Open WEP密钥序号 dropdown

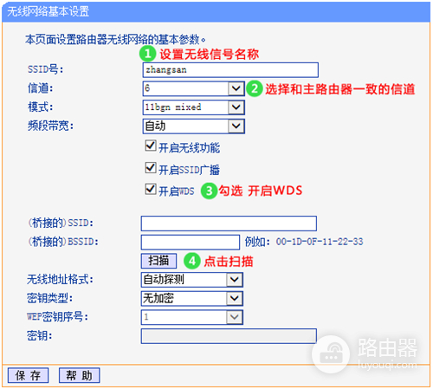click(192, 317)
